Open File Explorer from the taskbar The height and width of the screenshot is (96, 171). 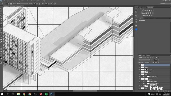tap(18, 94)
